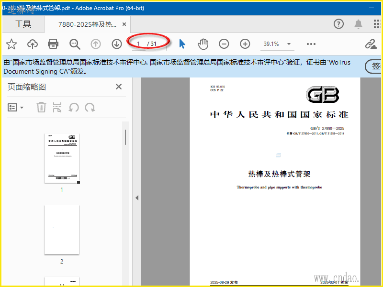Share link to file icon
Screen dimensions: 383x287
coord(371,44)
